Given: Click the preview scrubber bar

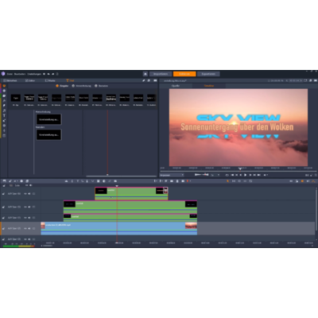Looking at the screenshot, I should (238, 171).
